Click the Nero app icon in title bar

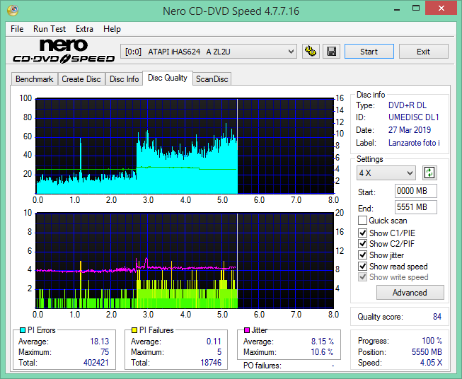13,11
